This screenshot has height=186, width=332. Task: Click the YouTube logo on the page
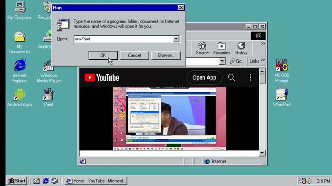click(x=102, y=78)
